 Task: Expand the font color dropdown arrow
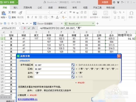coord(60,17)
